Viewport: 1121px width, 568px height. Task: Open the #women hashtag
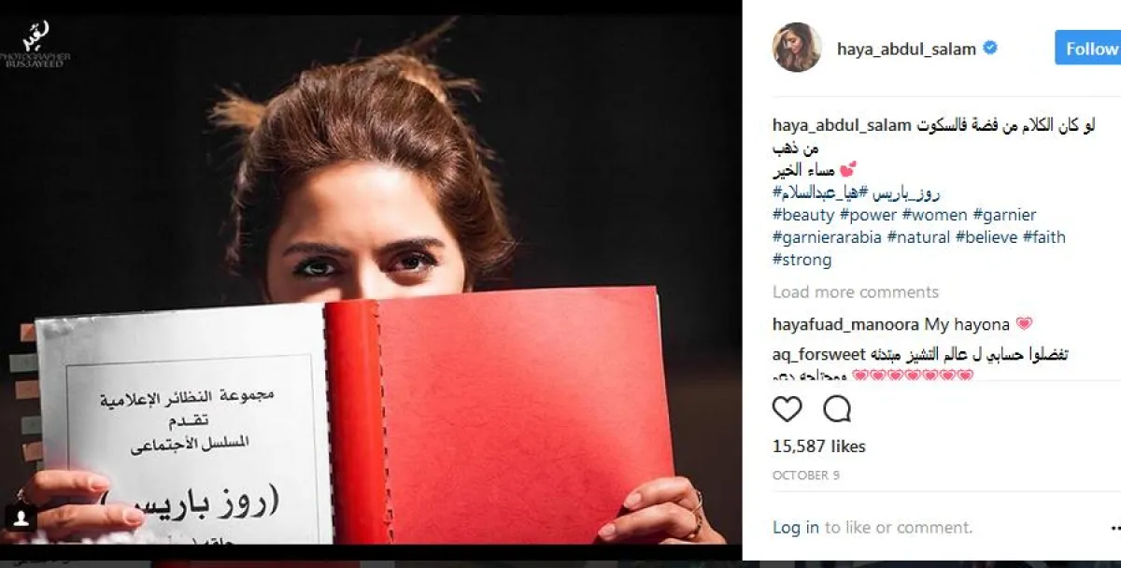coord(934,215)
